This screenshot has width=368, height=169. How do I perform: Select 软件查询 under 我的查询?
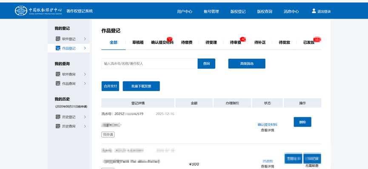(x=69, y=74)
